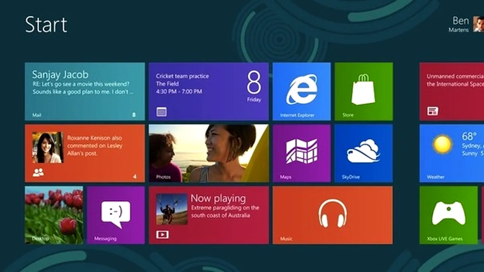
Task: Click the calendar grid icon
Action: click(162, 112)
